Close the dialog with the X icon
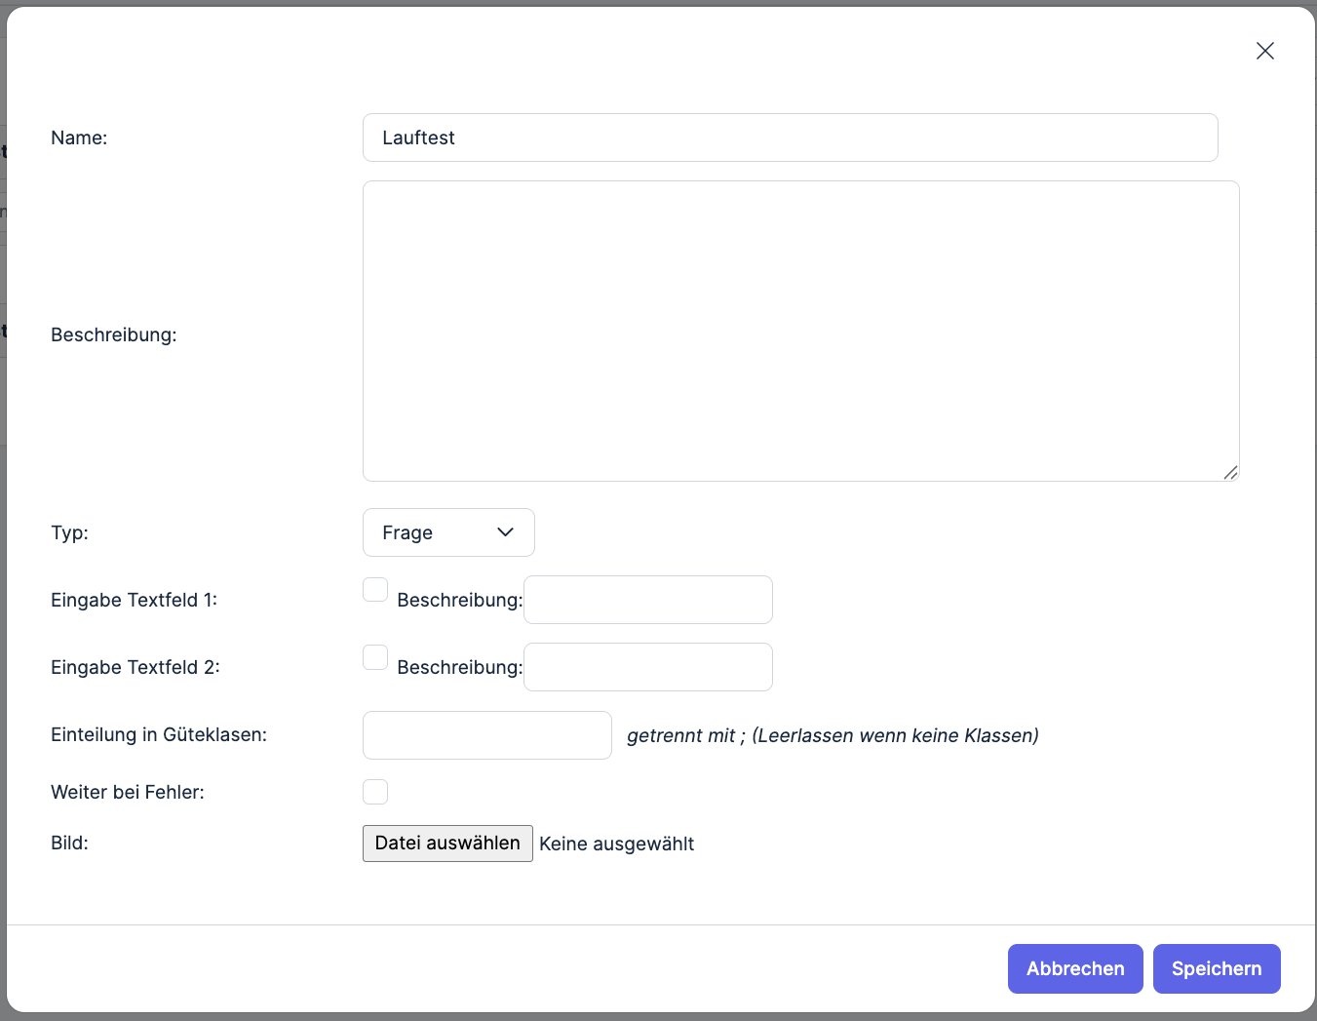 pyautogui.click(x=1264, y=51)
